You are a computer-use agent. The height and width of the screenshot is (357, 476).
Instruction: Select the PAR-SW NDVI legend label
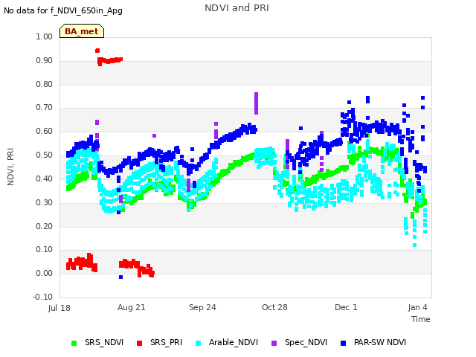pyautogui.click(x=380, y=342)
